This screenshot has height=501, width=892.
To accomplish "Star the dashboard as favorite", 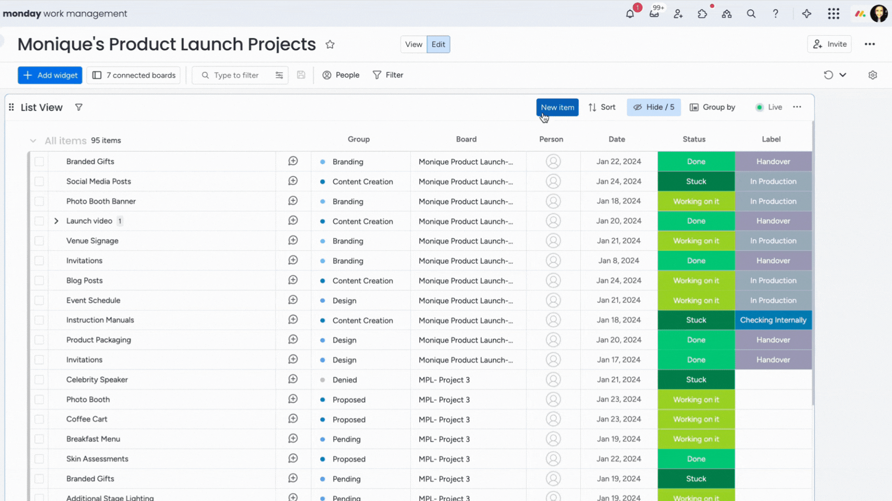I will [x=330, y=45].
